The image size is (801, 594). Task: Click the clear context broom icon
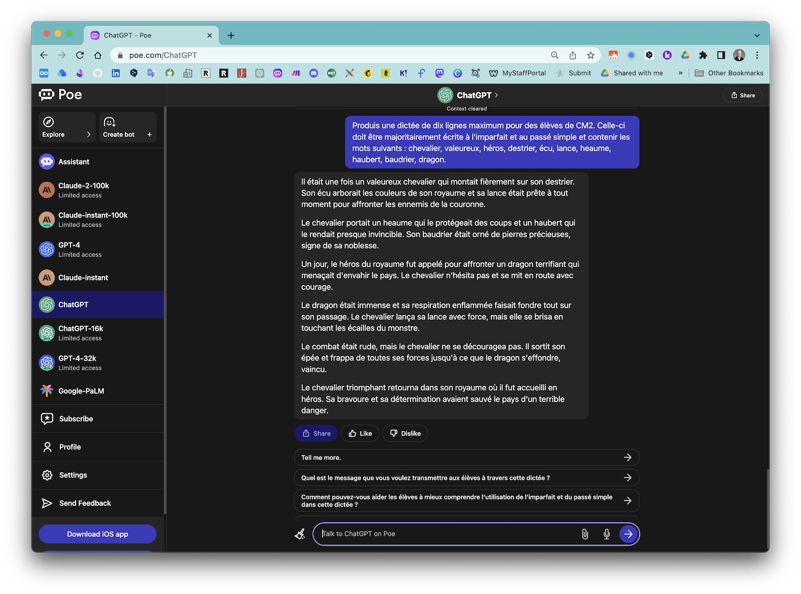pos(300,534)
